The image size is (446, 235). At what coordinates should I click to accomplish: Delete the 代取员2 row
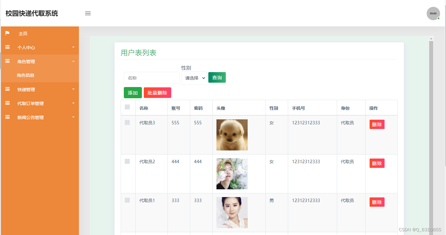(377, 163)
